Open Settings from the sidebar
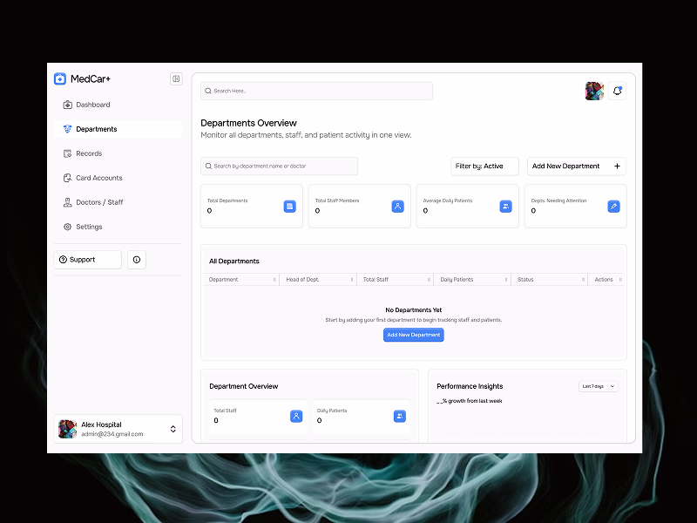This screenshot has height=523, width=697. pyautogui.click(x=118, y=227)
